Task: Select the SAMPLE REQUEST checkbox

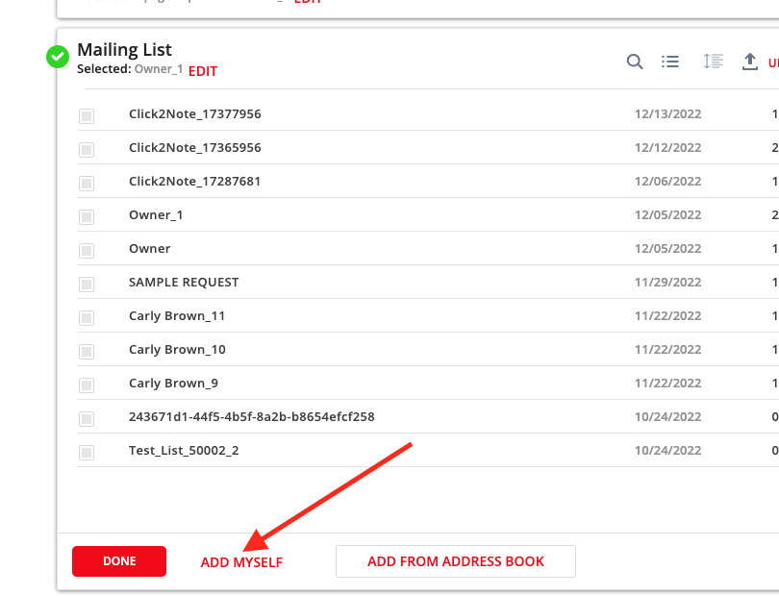Action: click(x=87, y=285)
